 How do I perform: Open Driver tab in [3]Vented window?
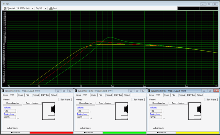[x=151, y=95]
